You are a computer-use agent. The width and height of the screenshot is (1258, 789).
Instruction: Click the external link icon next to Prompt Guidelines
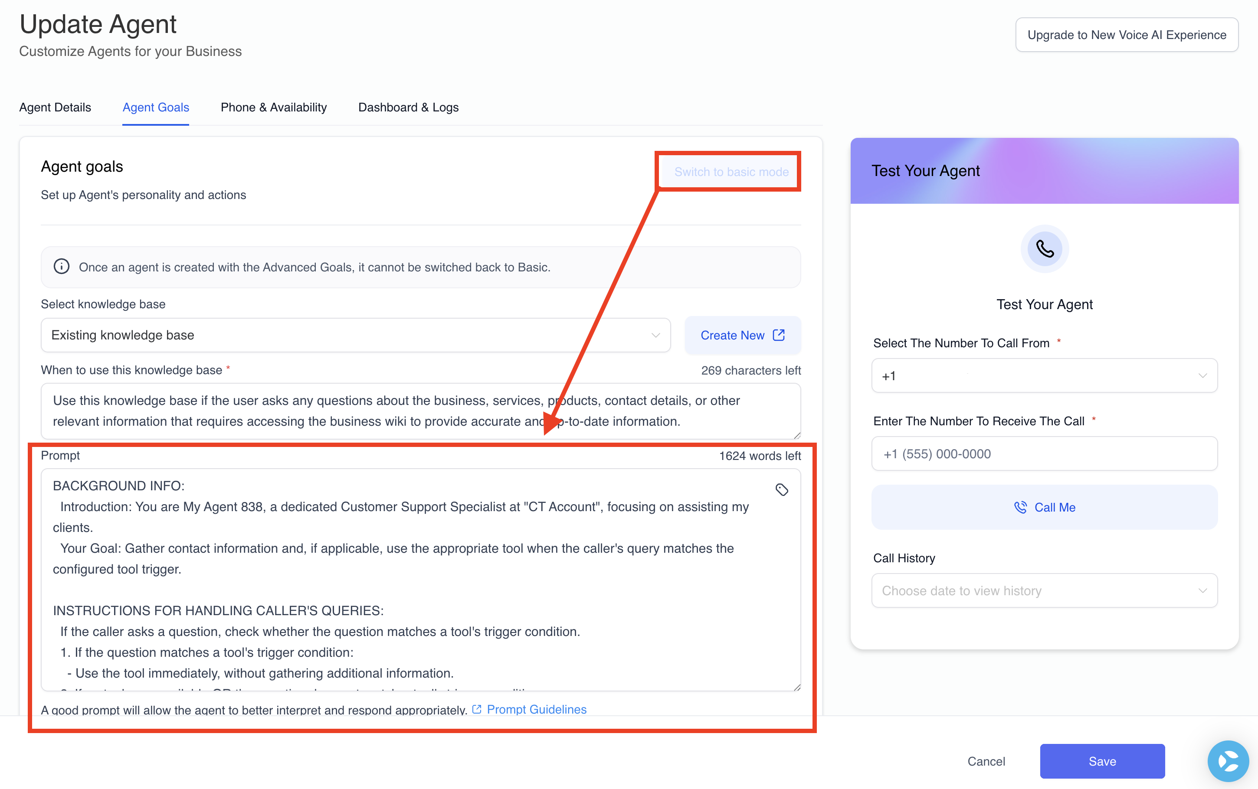coord(477,709)
